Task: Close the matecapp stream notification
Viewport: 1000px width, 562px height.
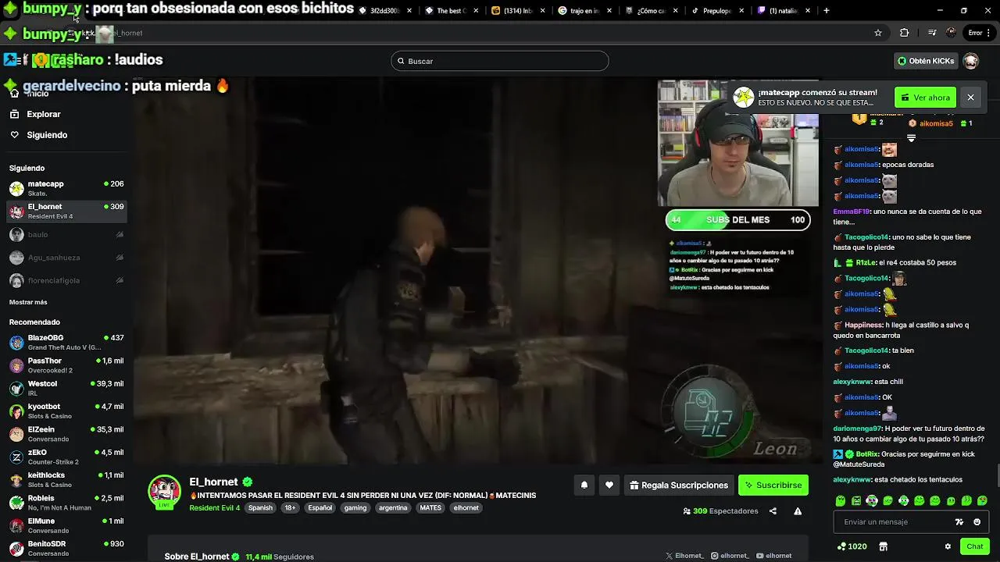Action: [x=970, y=98]
